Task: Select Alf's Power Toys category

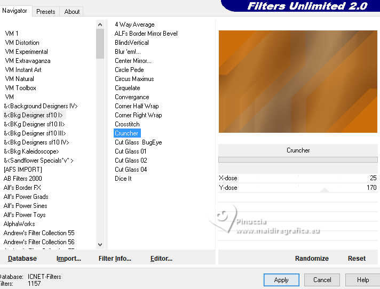Action: point(25,215)
